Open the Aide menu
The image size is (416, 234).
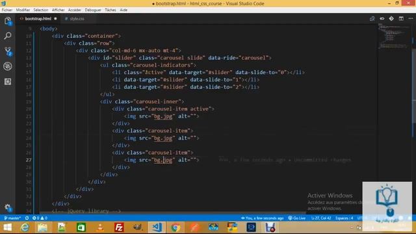(x=123, y=10)
